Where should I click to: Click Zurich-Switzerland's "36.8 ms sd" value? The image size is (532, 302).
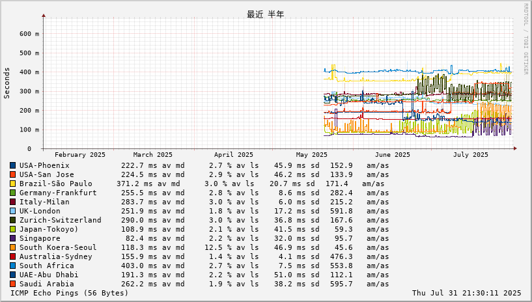pyautogui.click(x=297, y=220)
